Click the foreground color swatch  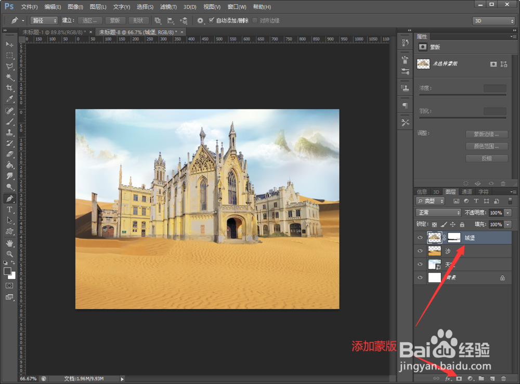[7, 271]
